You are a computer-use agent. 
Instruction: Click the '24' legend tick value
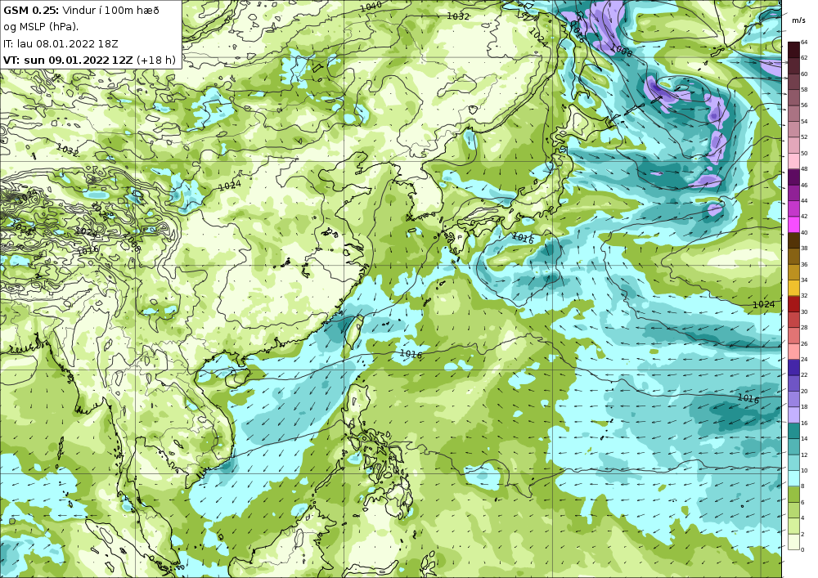[x=804, y=360]
